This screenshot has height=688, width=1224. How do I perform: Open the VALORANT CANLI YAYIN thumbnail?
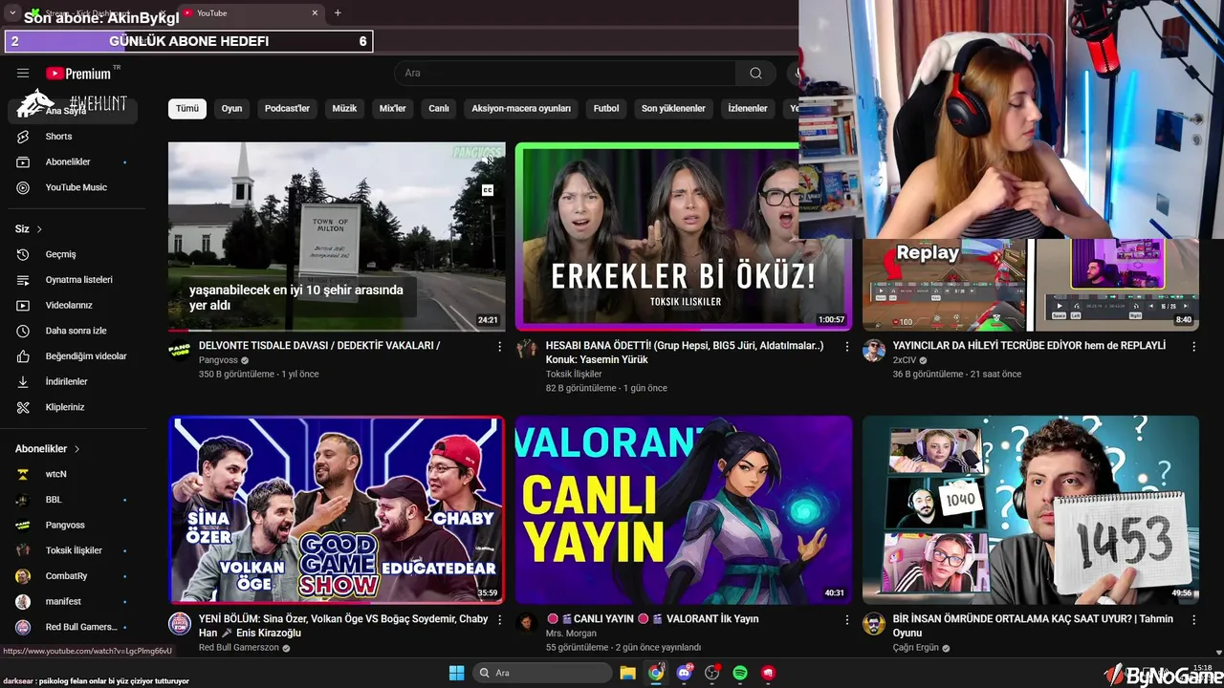pos(684,509)
